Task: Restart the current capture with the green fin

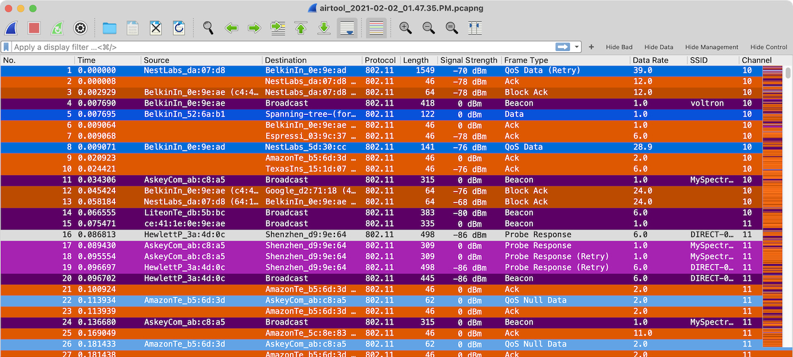Action: [57, 28]
